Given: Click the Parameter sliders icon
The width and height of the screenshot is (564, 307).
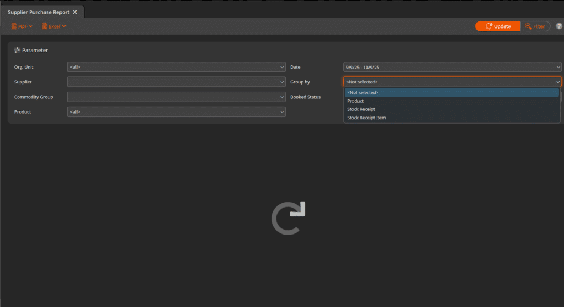Looking at the screenshot, I should tap(17, 50).
